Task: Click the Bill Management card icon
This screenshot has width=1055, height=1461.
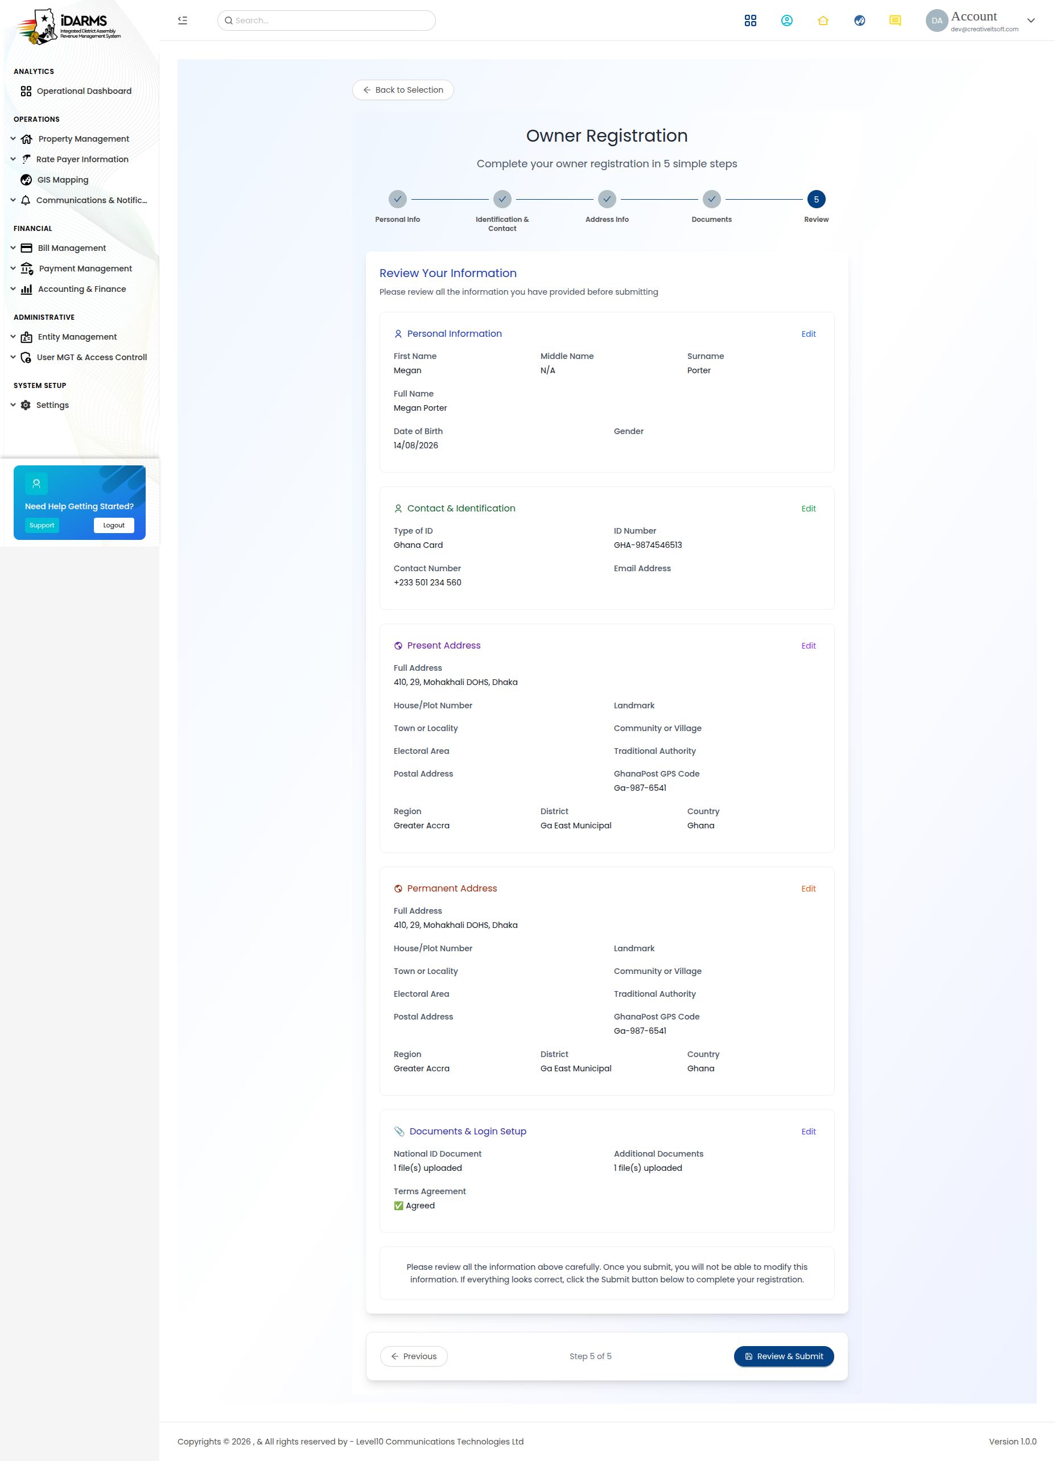Action: (x=26, y=248)
